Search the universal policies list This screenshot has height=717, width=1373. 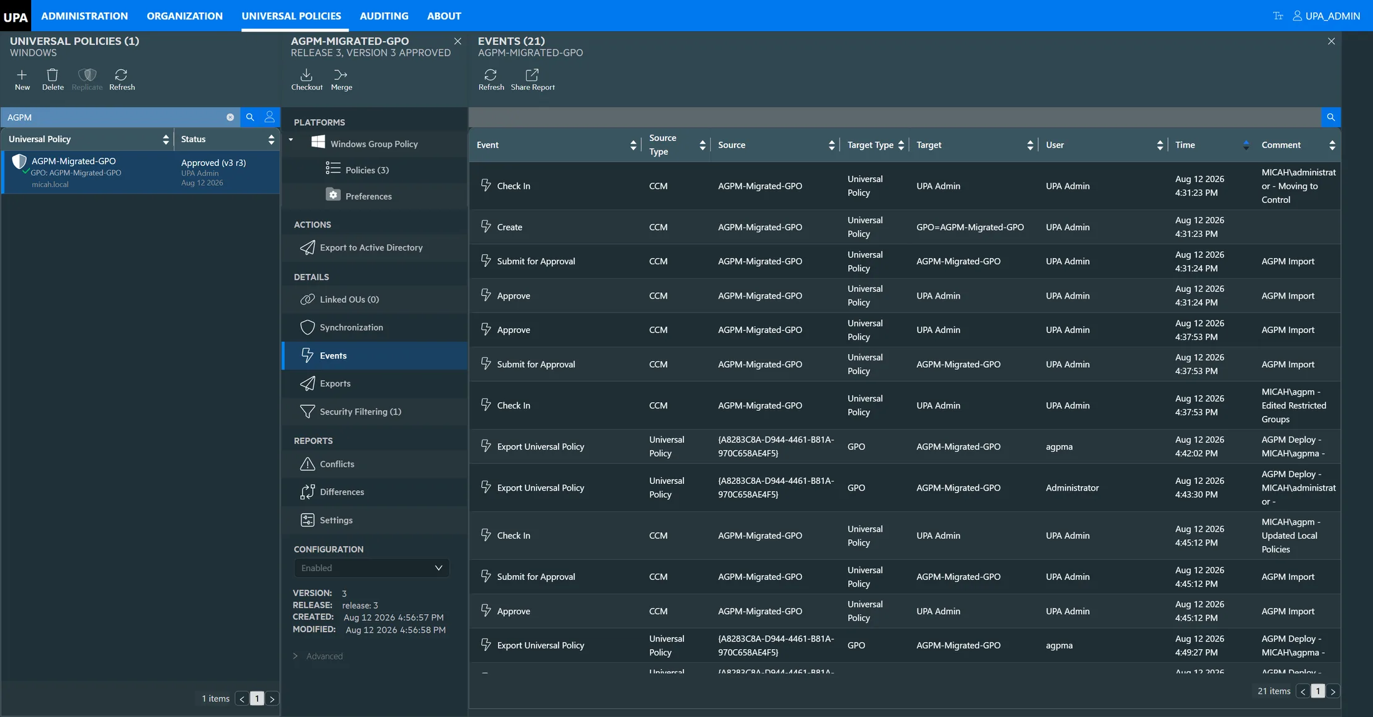250,117
